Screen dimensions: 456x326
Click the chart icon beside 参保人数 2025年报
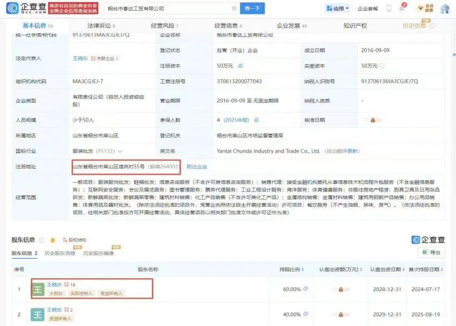coord(256,120)
